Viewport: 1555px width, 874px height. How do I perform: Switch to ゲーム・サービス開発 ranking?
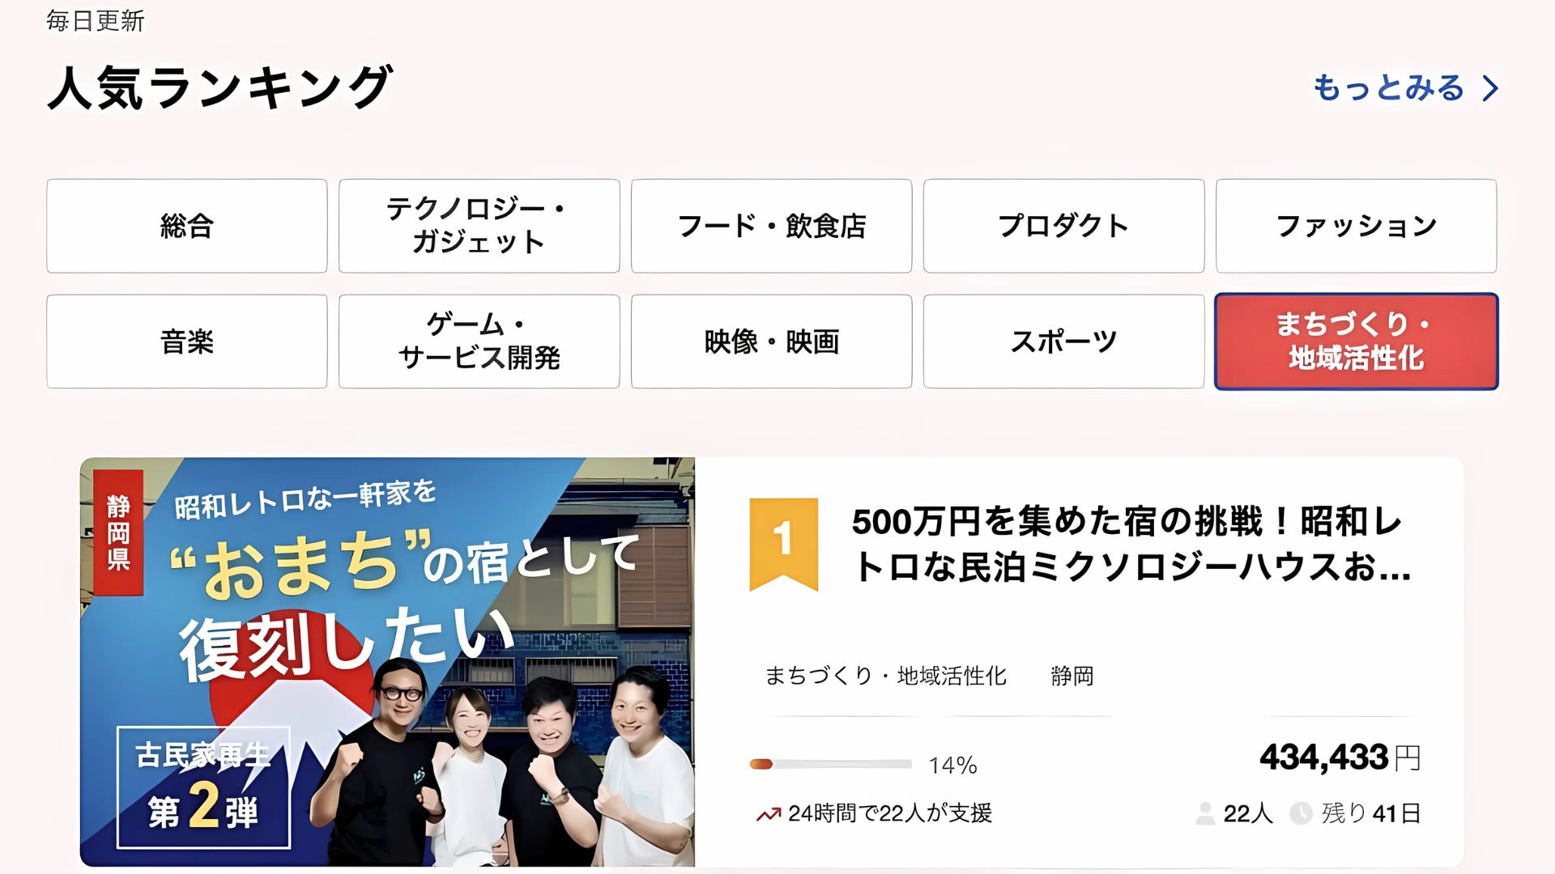pos(479,342)
